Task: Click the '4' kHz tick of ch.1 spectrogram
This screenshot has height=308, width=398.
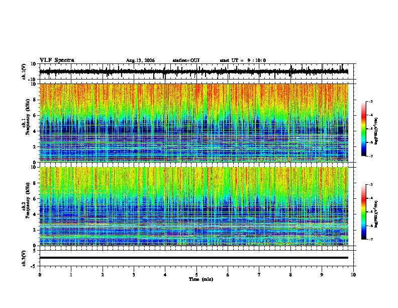Action: [x=35, y=131]
